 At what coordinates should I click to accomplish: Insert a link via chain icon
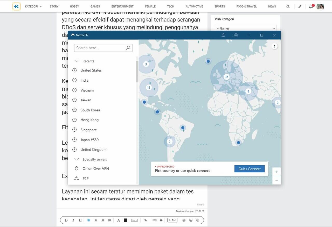145,220
